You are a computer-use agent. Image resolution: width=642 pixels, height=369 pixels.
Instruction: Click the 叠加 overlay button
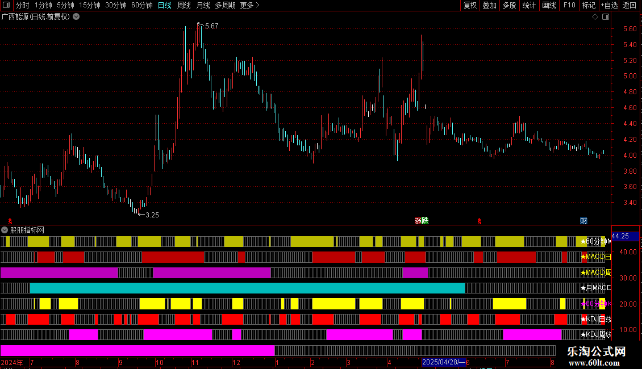[489, 5]
